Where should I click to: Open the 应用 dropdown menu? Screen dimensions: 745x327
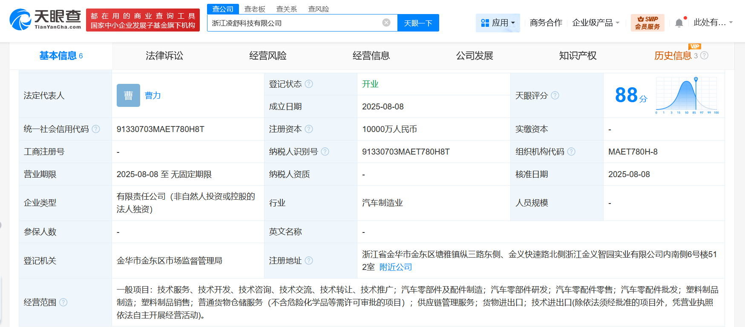(498, 23)
